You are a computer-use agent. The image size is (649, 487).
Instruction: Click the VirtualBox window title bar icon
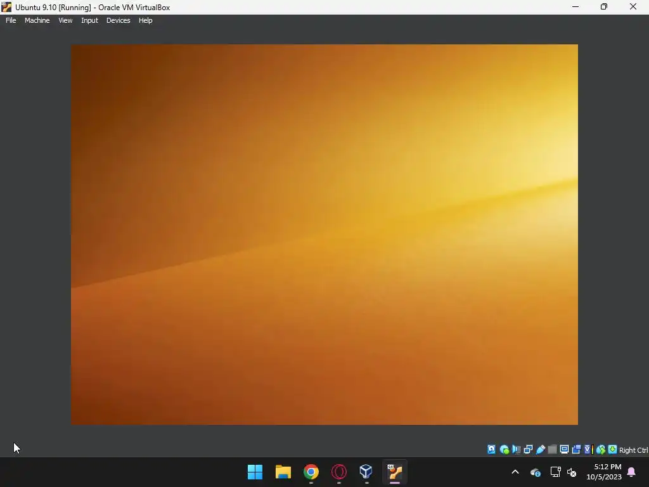pos(6,7)
